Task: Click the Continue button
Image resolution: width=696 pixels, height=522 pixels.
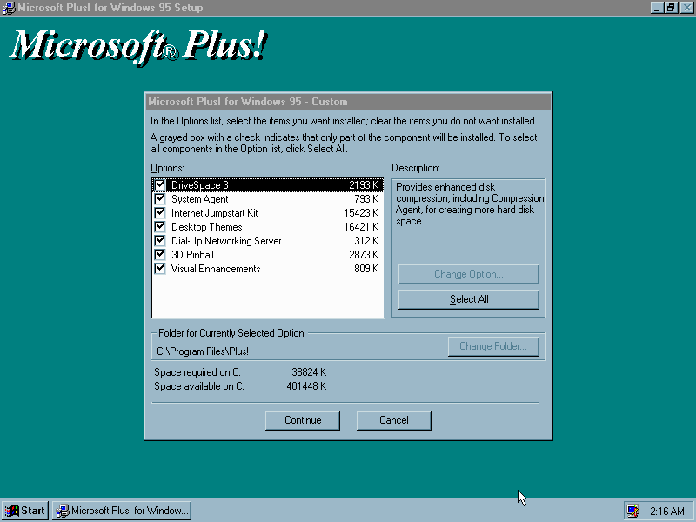Action: [303, 420]
